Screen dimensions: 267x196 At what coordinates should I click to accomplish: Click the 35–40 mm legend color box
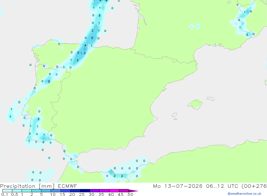pos(104,191)
